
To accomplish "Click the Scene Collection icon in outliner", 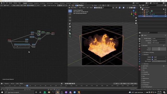I will coord(141,8).
